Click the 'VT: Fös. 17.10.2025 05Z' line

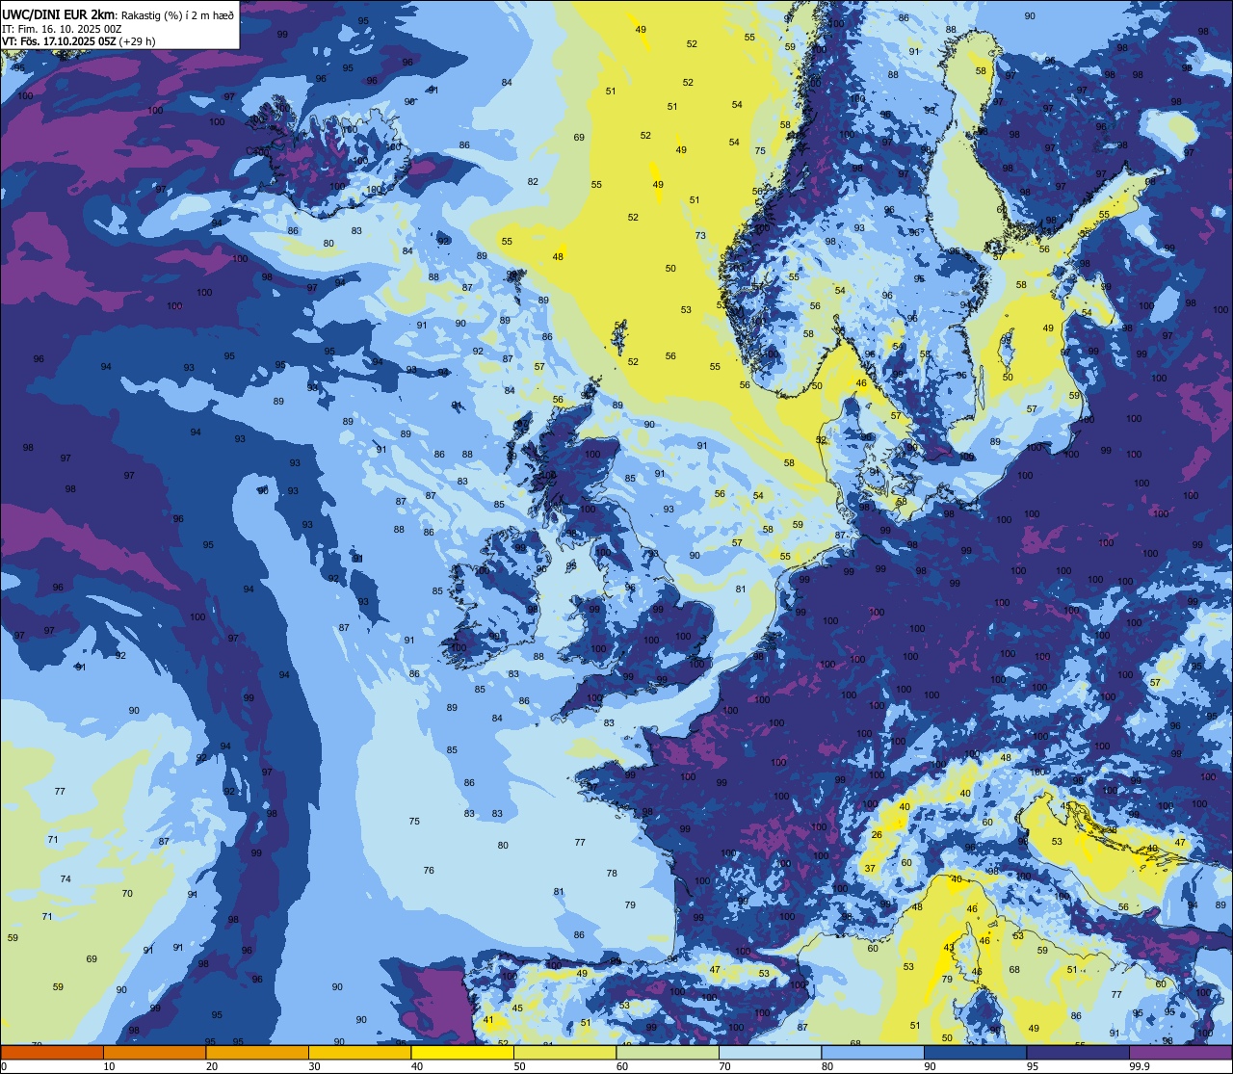[59, 41]
